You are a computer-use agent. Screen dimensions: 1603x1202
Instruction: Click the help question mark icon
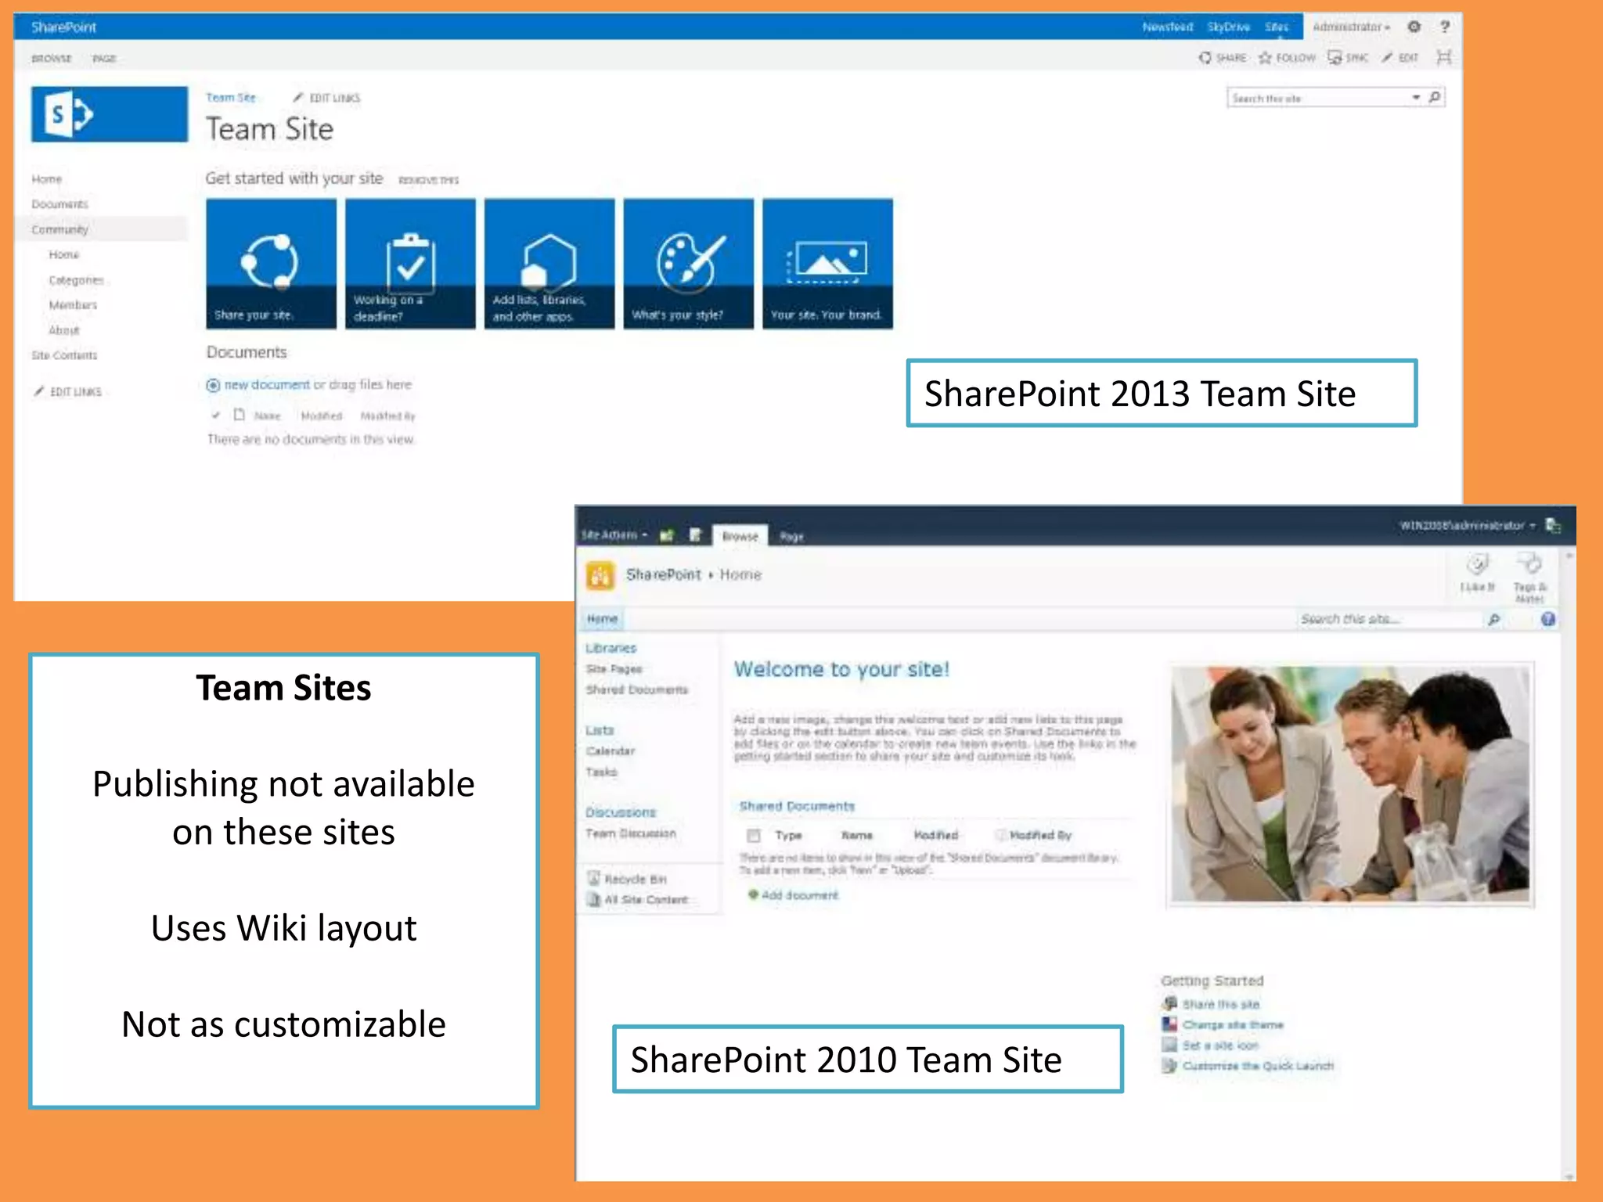pyautogui.click(x=1445, y=27)
